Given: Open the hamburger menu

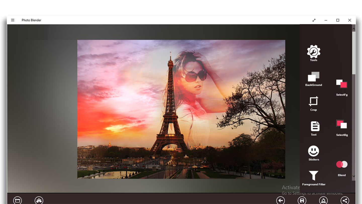Looking at the screenshot, I should 13,20.
